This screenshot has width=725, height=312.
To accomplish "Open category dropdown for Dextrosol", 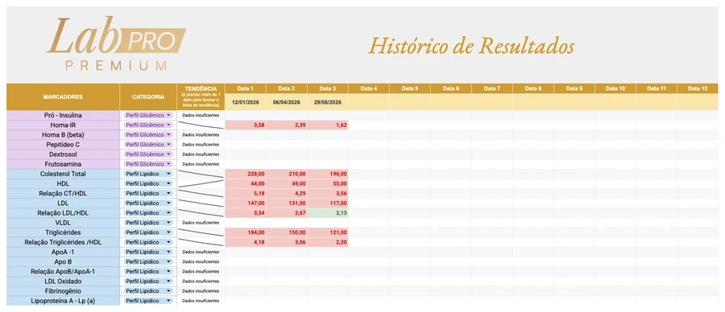I will [x=148, y=154].
